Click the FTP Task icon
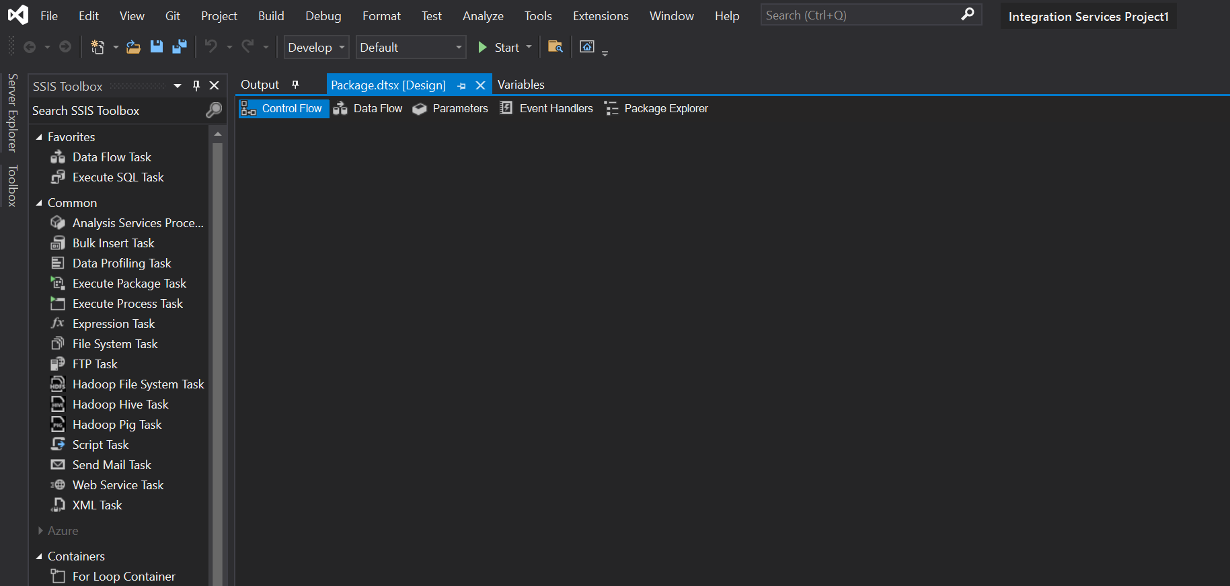Viewport: 1230px width, 586px height. click(x=58, y=364)
